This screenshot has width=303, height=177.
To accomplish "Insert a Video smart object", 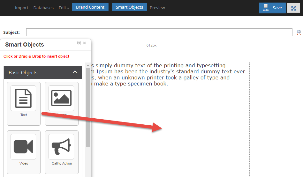I will [x=24, y=152].
